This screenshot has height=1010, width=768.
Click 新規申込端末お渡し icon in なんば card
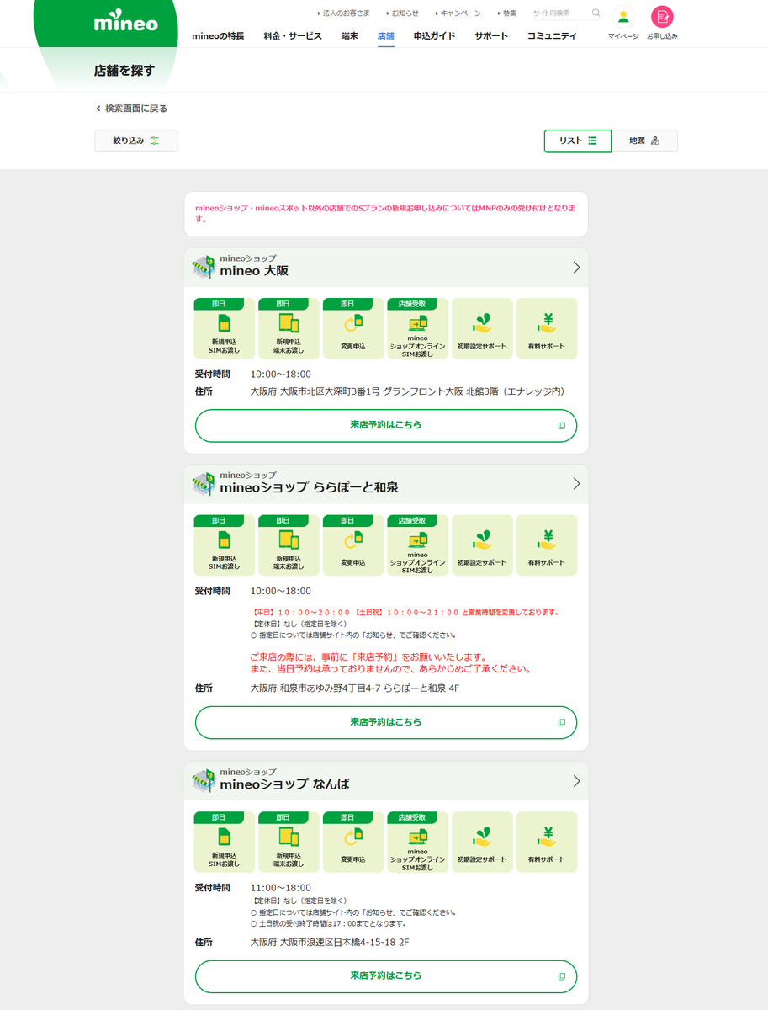pos(289,843)
